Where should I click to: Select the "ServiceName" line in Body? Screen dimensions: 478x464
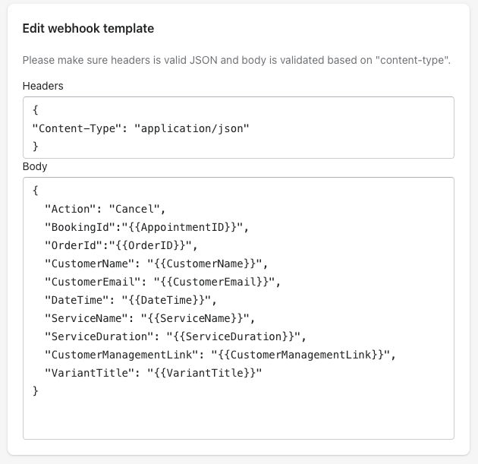coord(149,318)
